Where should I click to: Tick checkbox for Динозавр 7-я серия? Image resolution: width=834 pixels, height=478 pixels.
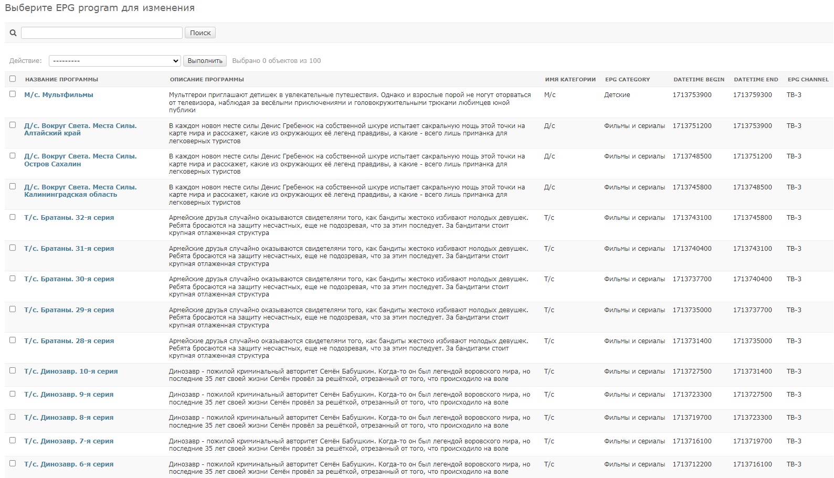(13, 440)
